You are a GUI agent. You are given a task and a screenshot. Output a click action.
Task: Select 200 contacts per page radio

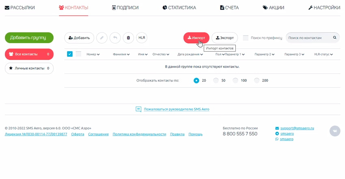257,81
